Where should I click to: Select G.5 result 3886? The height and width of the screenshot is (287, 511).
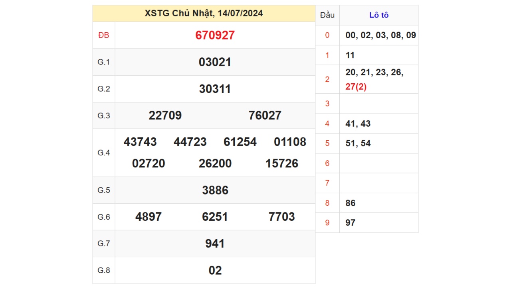[215, 190]
